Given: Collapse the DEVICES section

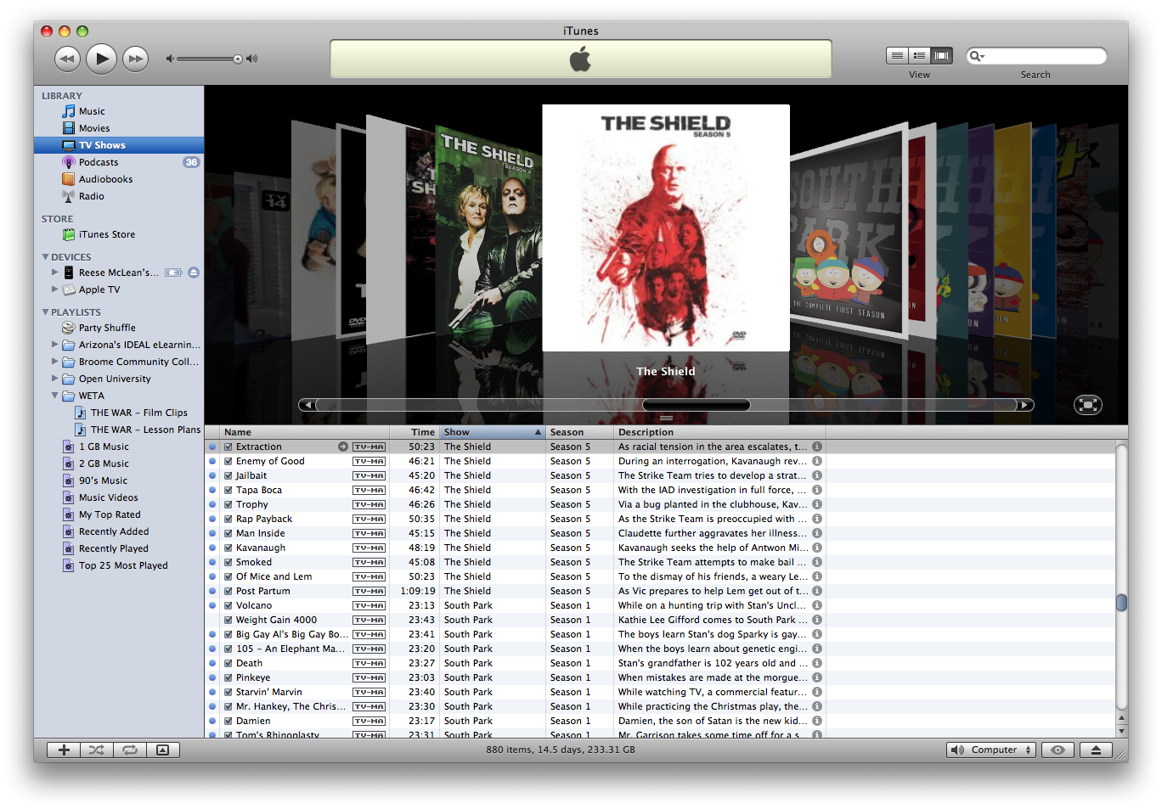Looking at the screenshot, I should coord(45,256).
